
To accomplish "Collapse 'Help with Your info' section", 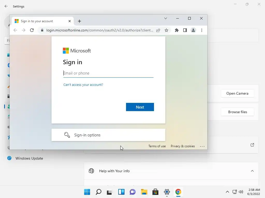I will [252, 171].
